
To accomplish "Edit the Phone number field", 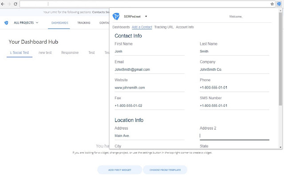I will 234,88.
